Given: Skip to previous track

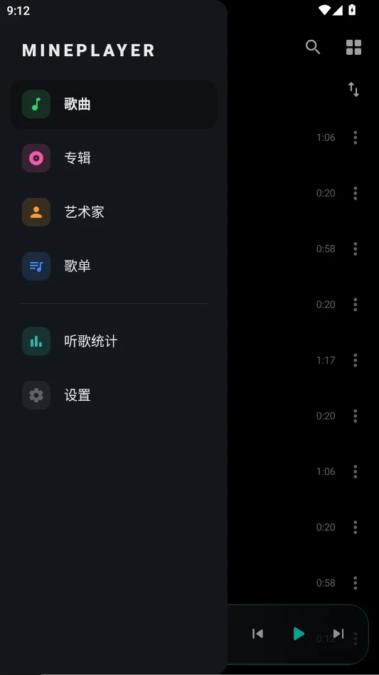Looking at the screenshot, I should [257, 634].
